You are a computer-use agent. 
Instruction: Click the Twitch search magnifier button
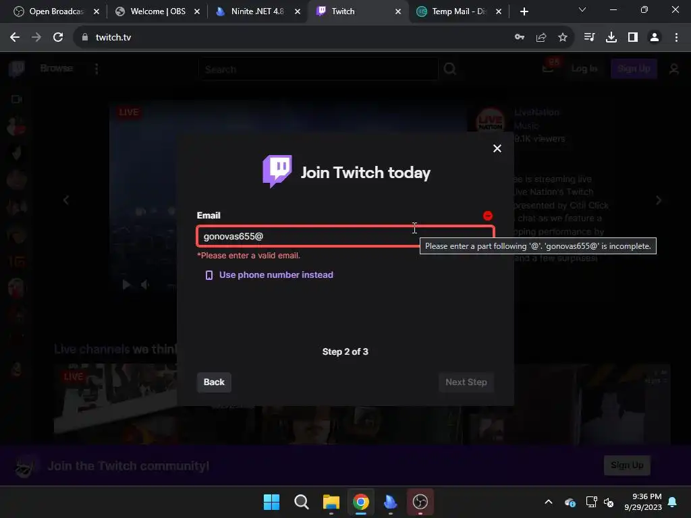coord(449,69)
